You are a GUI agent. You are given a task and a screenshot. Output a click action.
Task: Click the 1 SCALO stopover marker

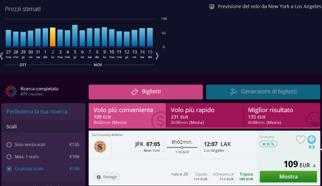pos(182,147)
